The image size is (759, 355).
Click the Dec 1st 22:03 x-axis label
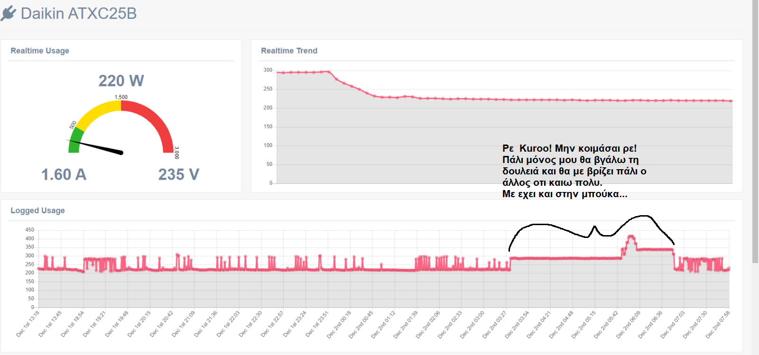(x=229, y=324)
